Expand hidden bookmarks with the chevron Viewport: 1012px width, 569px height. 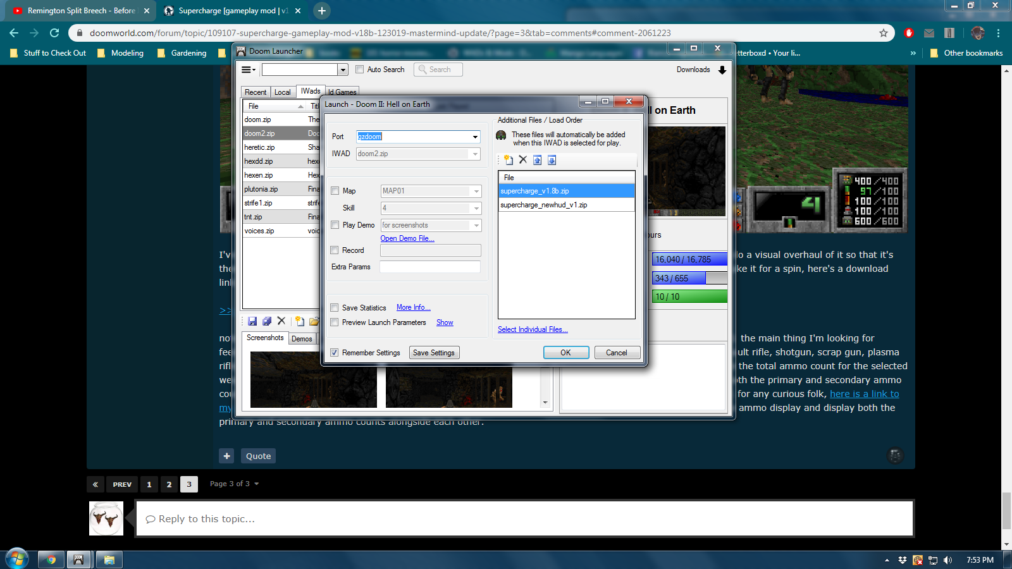pos(913,53)
